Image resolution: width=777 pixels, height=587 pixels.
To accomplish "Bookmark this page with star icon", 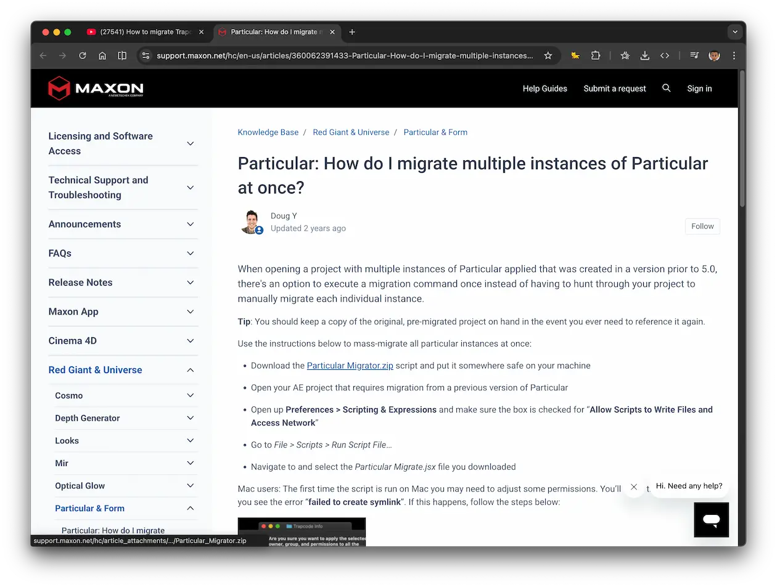I will tap(548, 55).
